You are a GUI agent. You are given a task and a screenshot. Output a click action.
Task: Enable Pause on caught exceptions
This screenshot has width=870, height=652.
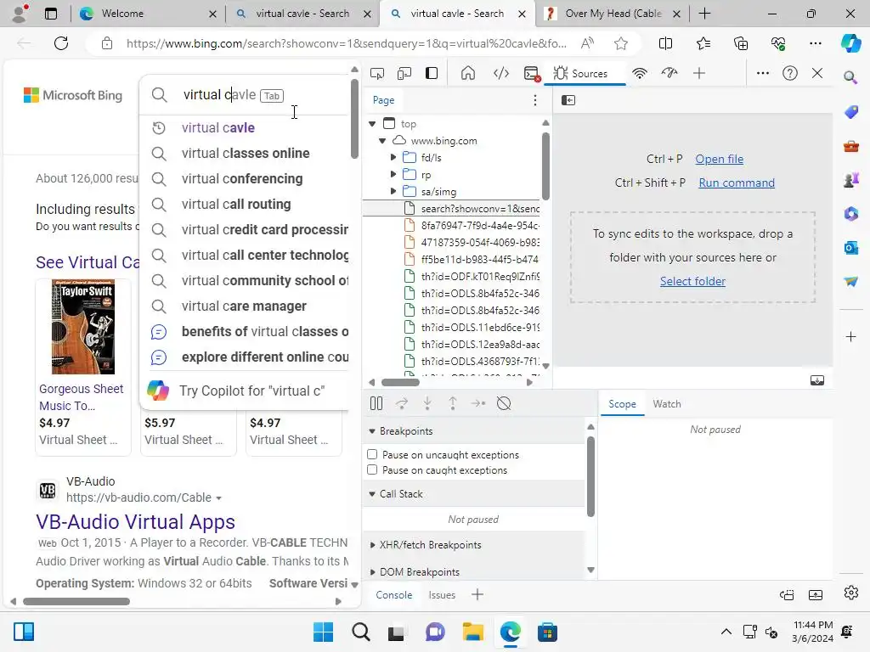click(372, 470)
